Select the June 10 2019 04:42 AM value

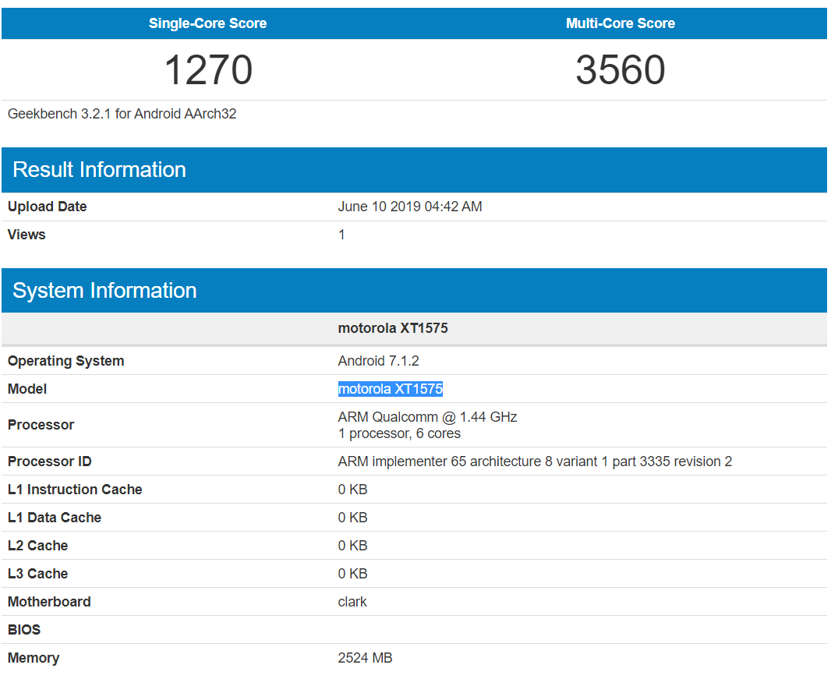[410, 207]
